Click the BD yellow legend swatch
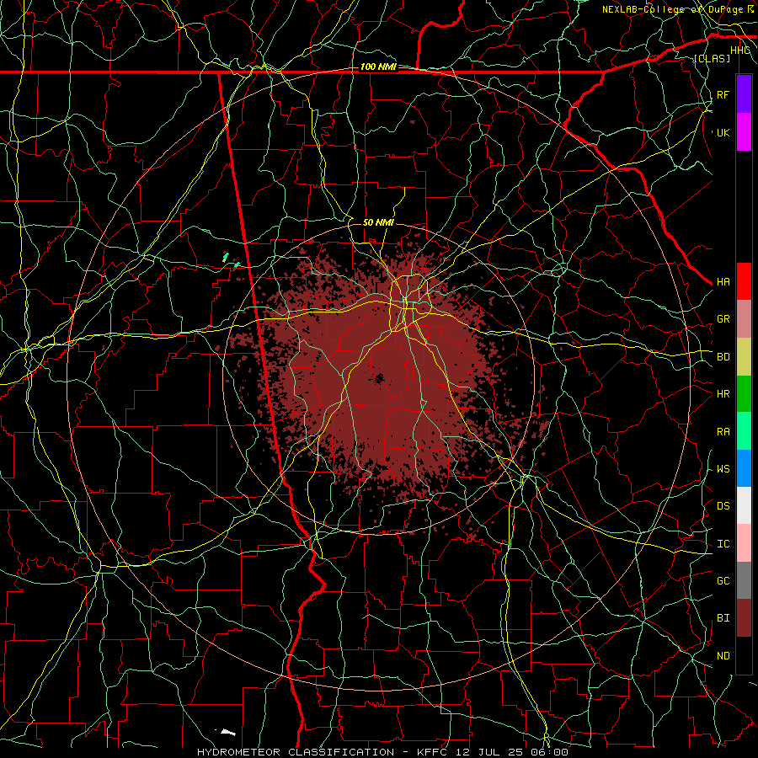The height and width of the screenshot is (758, 758). point(744,356)
